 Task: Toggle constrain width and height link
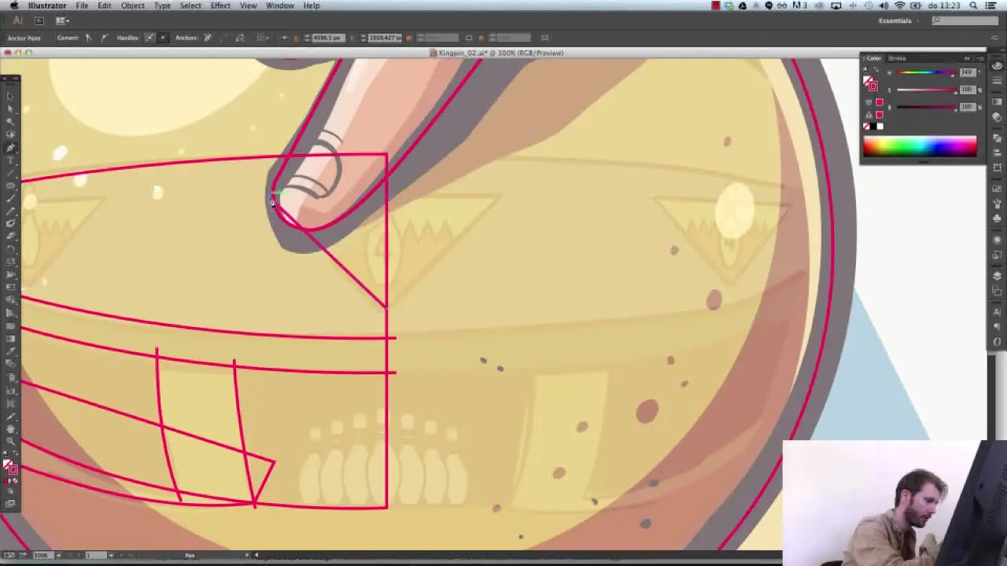click(x=468, y=38)
